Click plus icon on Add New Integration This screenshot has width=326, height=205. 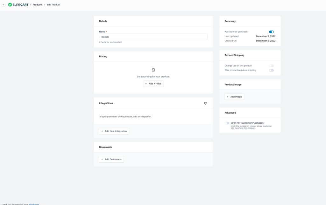tap(102, 131)
